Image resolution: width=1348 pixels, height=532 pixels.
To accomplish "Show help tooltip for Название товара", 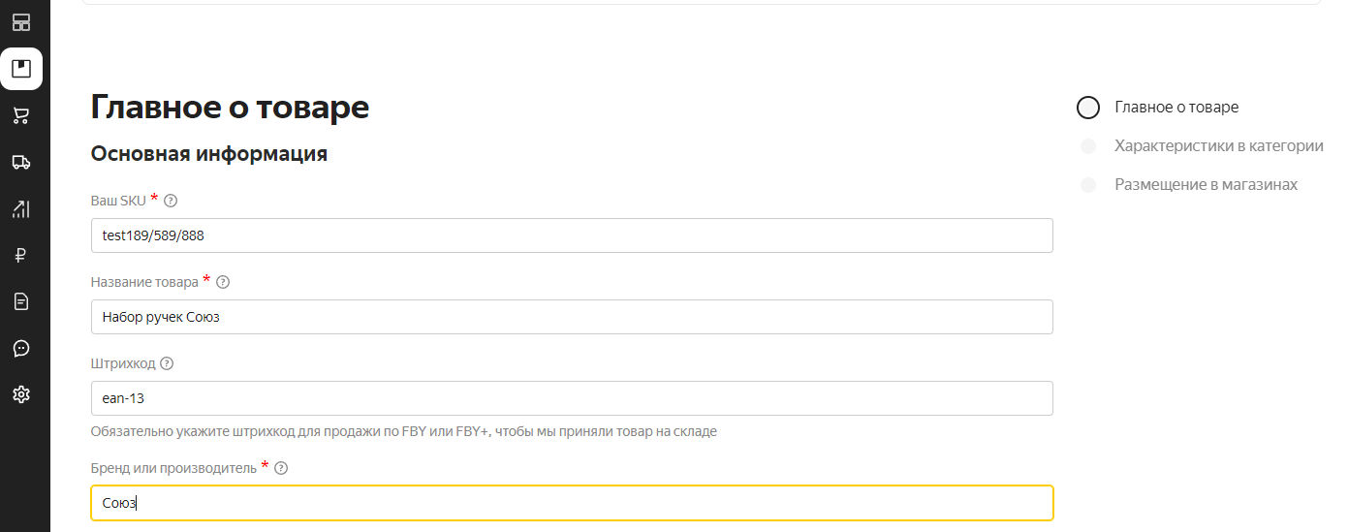I will click(223, 282).
